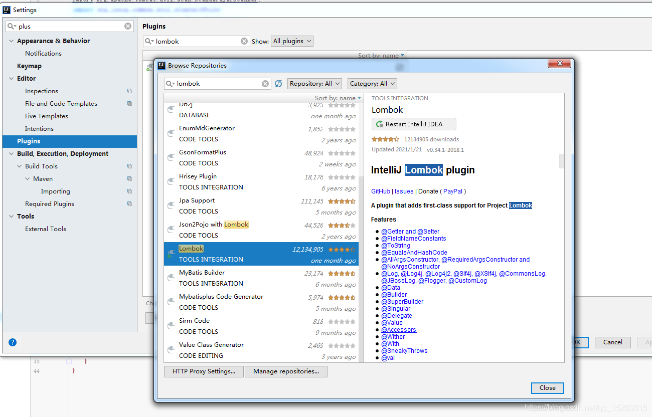The height and width of the screenshot is (417, 652).
Task: Select Live Templates in settings tree
Action: pos(47,116)
